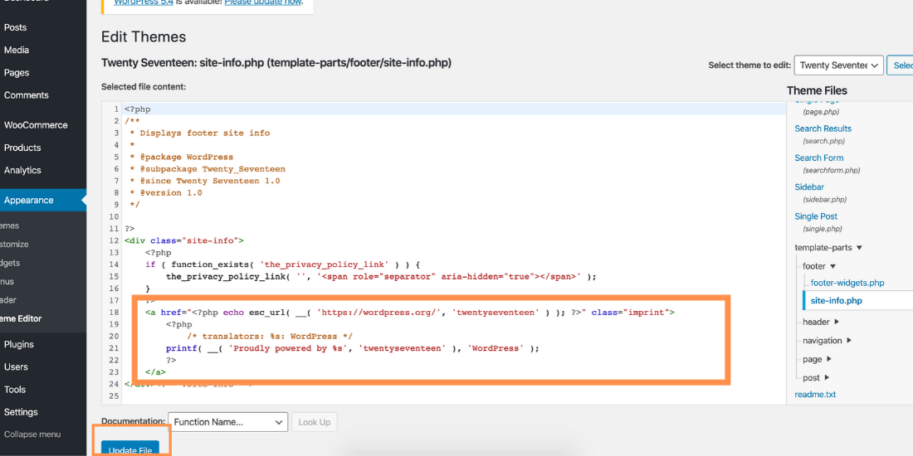This screenshot has width=913, height=456.
Task: Collapse the admin sidebar menu
Action: tap(32, 434)
